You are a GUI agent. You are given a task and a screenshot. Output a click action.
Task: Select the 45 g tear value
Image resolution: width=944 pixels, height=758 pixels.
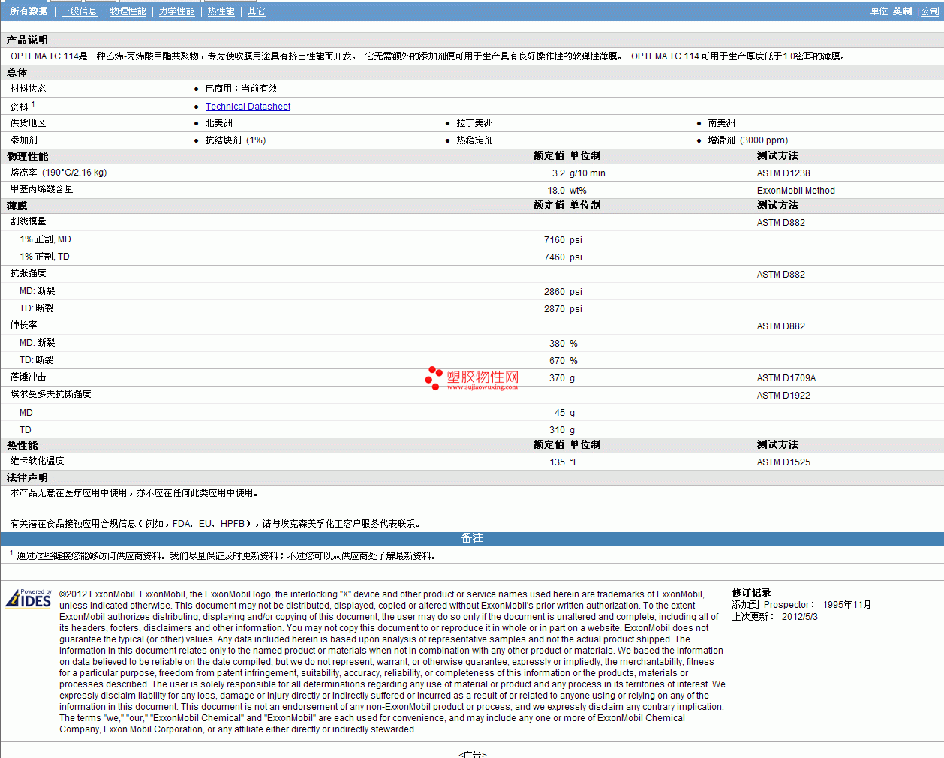coord(564,413)
